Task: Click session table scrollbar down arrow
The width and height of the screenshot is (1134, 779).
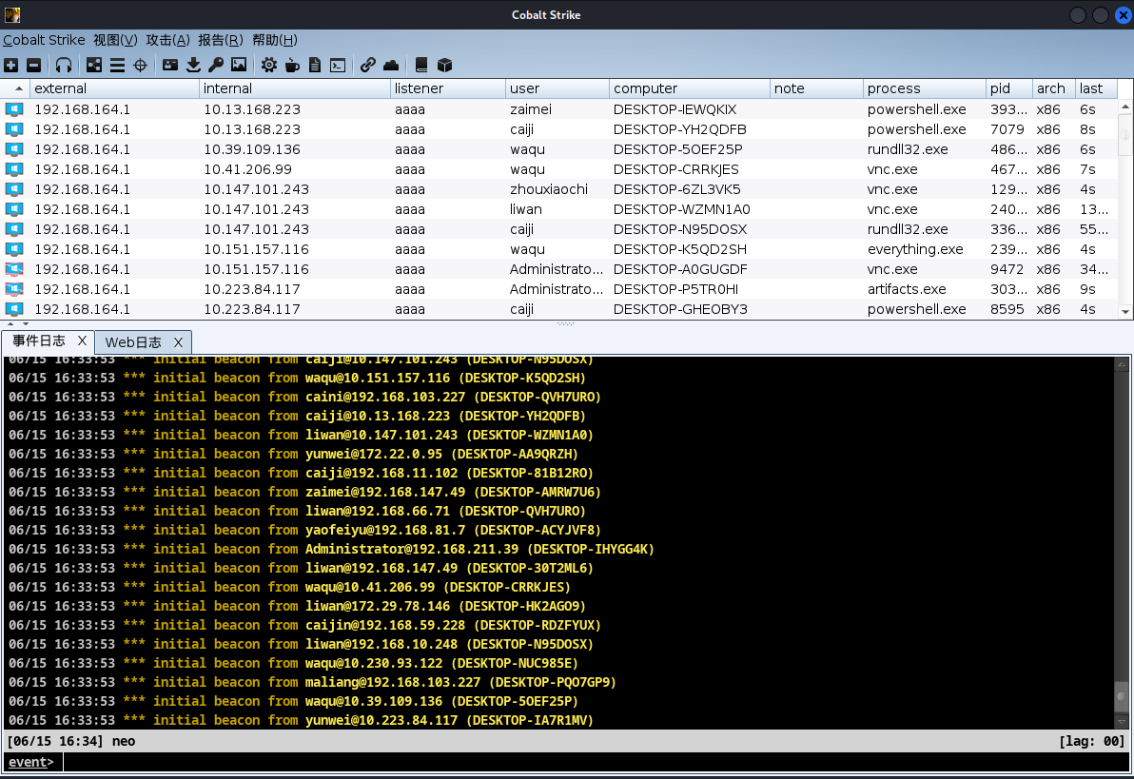Action: tap(1125, 311)
